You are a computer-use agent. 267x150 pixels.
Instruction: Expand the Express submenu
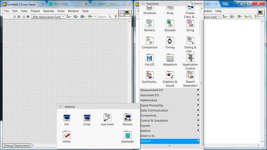tap(169, 126)
